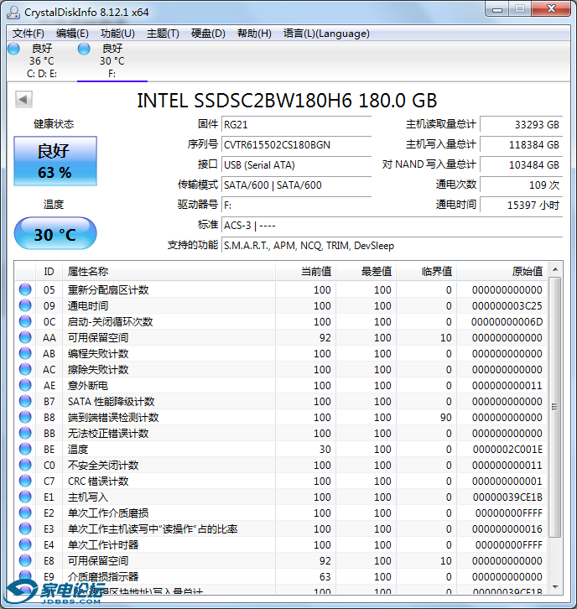Click status icon for AB 编程失败计数

25,353
